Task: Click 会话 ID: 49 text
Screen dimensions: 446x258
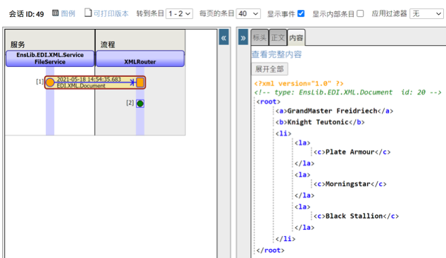Action: tap(27, 14)
